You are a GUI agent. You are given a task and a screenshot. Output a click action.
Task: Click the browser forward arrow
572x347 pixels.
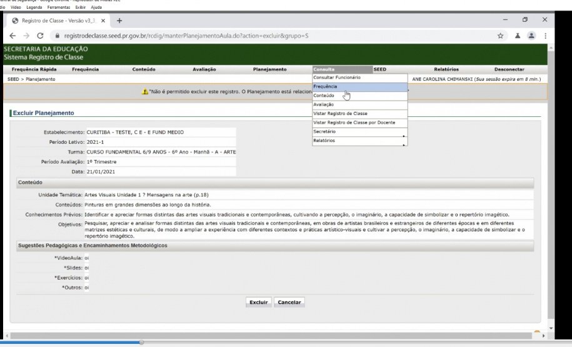[x=26, y=37]
